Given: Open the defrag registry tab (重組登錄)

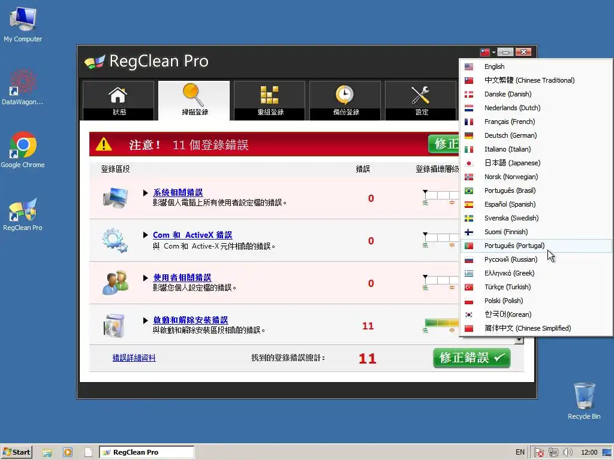Looking at the screenshot, I should (269, 100).
